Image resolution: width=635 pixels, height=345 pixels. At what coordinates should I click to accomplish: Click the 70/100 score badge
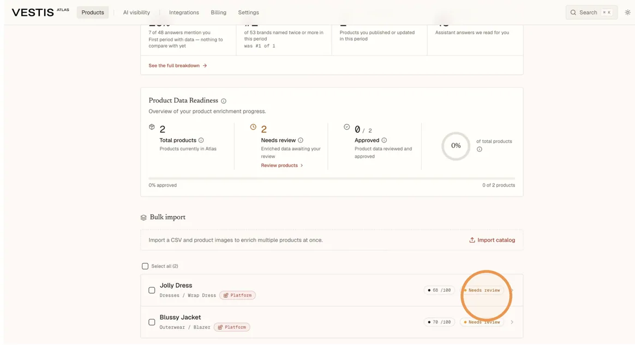[439, 322]
